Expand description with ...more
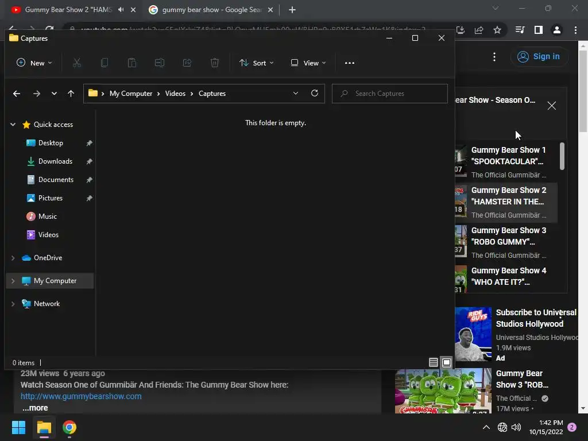 [35, 408]
